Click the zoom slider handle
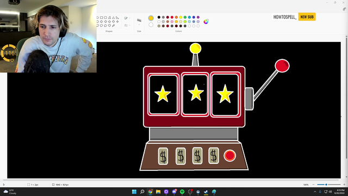Viewport: 348px width, 196px height. (326, 185)
